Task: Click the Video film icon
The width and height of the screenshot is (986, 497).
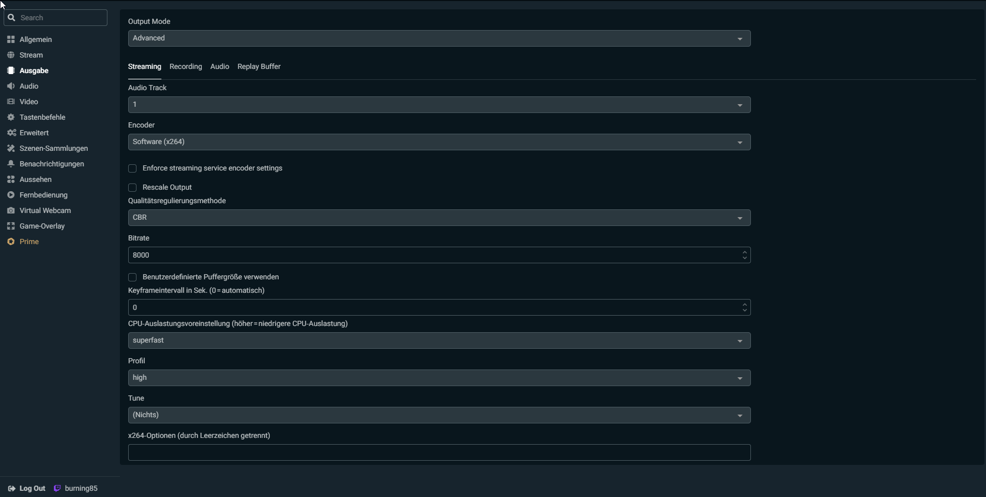Action: click(11, 102)
